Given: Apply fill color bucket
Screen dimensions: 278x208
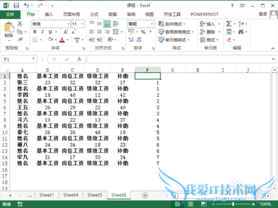Looking at the screenshot, I should [x=50, y=39].
